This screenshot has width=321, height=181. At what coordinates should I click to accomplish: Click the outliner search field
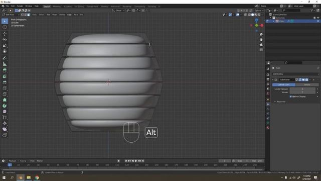coord(291,10)
